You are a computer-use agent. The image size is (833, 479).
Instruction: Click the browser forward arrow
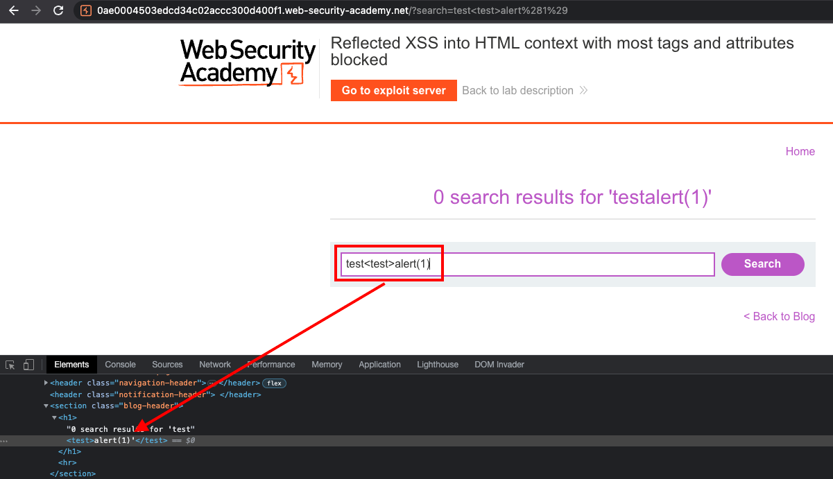35,11
